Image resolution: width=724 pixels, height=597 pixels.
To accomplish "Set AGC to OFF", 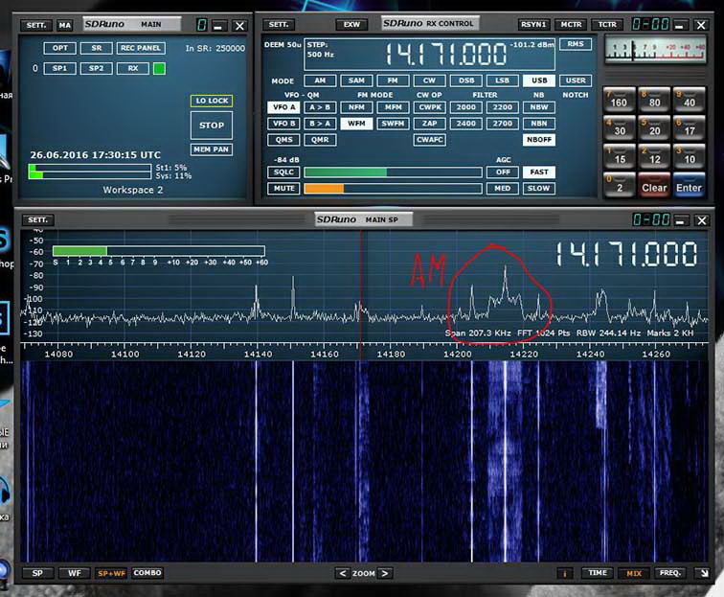I will [503, 172].
